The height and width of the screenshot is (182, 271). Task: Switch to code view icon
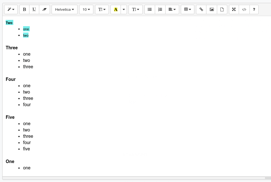click(x=244, y=9)
